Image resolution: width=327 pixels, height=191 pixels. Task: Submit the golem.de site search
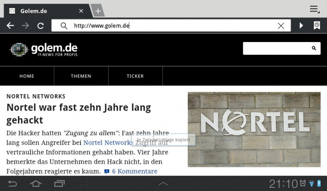[314, 48]
